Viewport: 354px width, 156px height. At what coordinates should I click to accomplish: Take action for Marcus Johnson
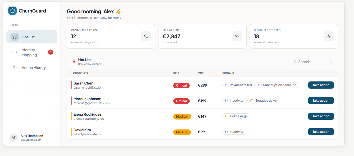pyautogui.click(x=321, y=100)
